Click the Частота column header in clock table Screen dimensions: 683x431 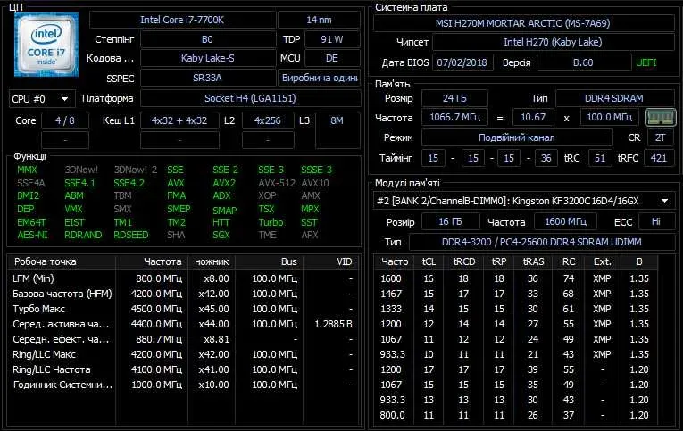(x=151, y=261)
